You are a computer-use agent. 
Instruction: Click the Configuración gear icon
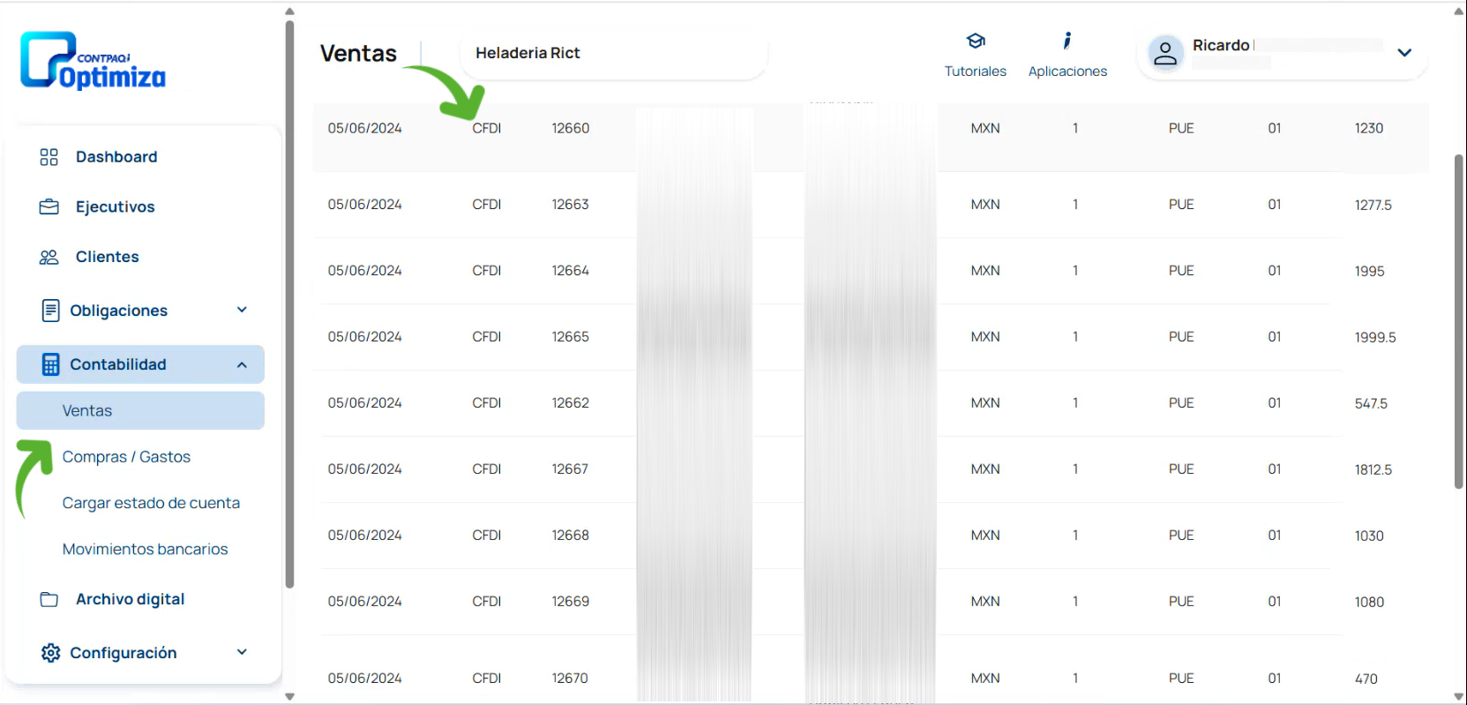(x=51, y=653)
